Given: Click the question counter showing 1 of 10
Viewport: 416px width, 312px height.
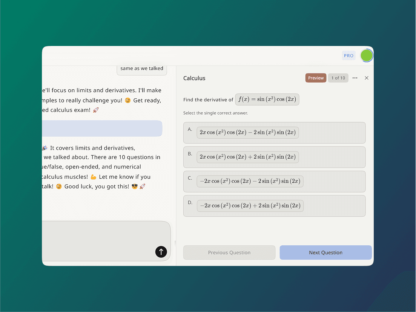Looking at the screenshot, I should 338,78.
